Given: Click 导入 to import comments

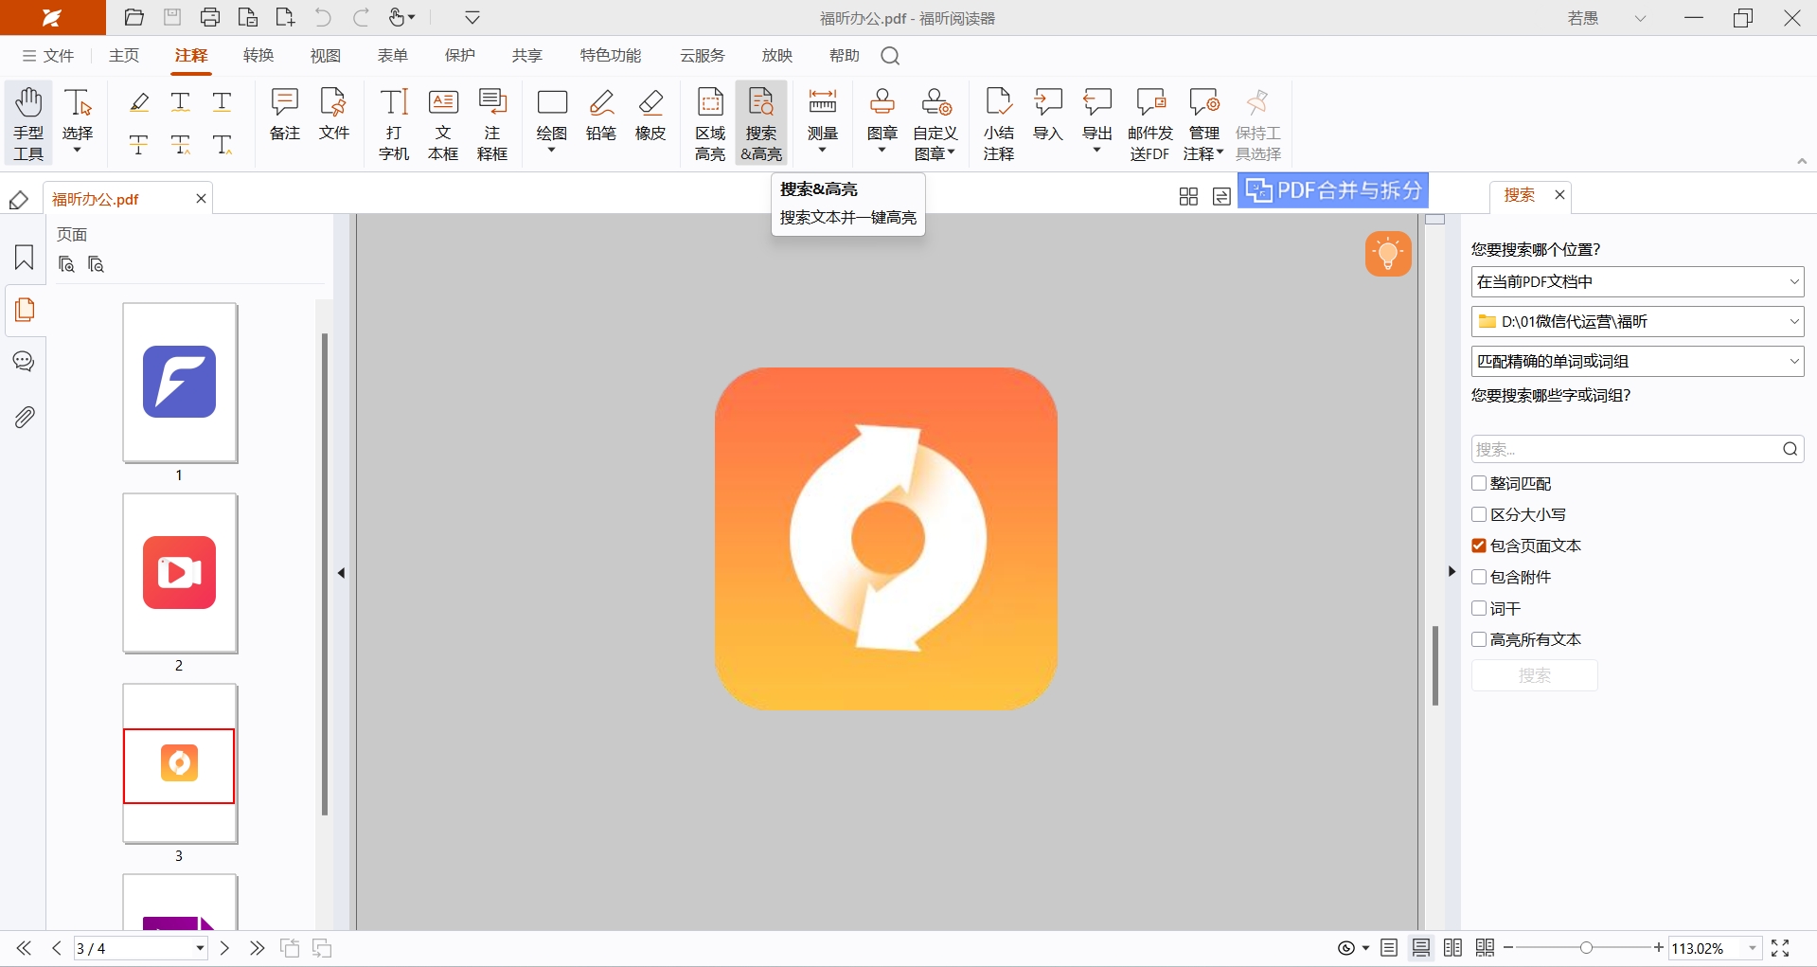Looking at the screenshot, I should pos(1048,115).
